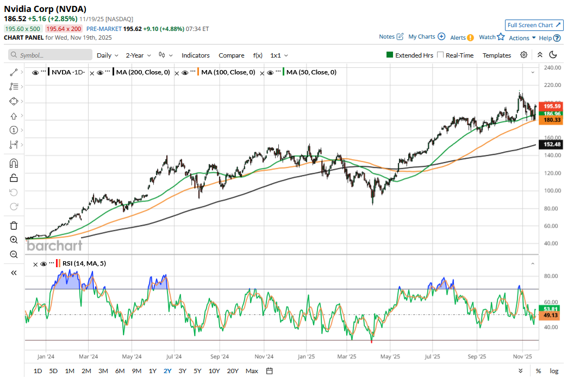The height and width of the screenshot is (384, 574).
Task: Open the Indicators menu
Action: pos(195,55)
